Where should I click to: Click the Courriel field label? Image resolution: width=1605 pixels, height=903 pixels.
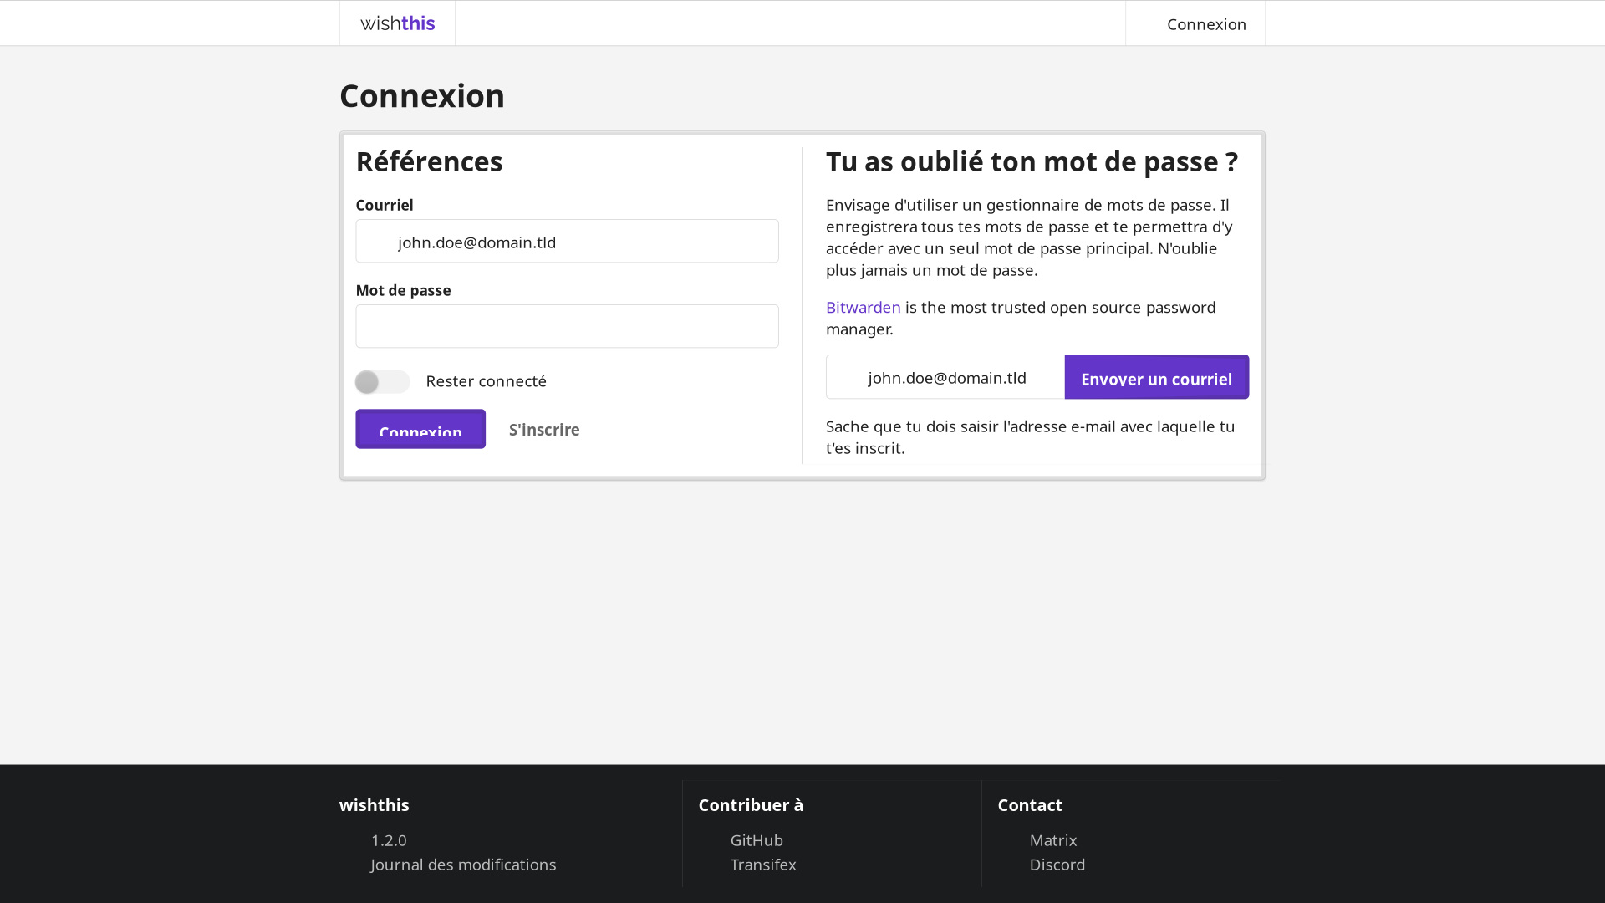click(x=385, y=206)
